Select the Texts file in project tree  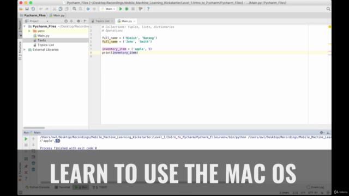coord(41,40)
